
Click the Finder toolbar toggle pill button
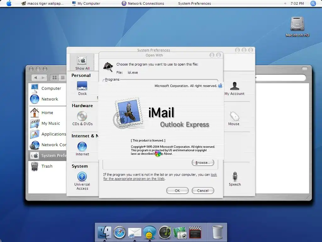point(304,68)
